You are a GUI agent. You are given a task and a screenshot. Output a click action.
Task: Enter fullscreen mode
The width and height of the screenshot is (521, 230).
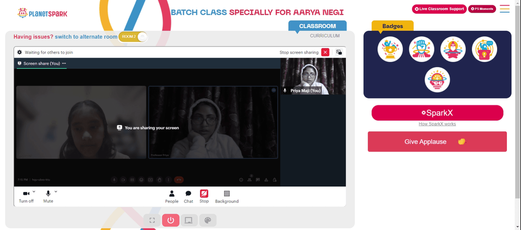point(152,220)
